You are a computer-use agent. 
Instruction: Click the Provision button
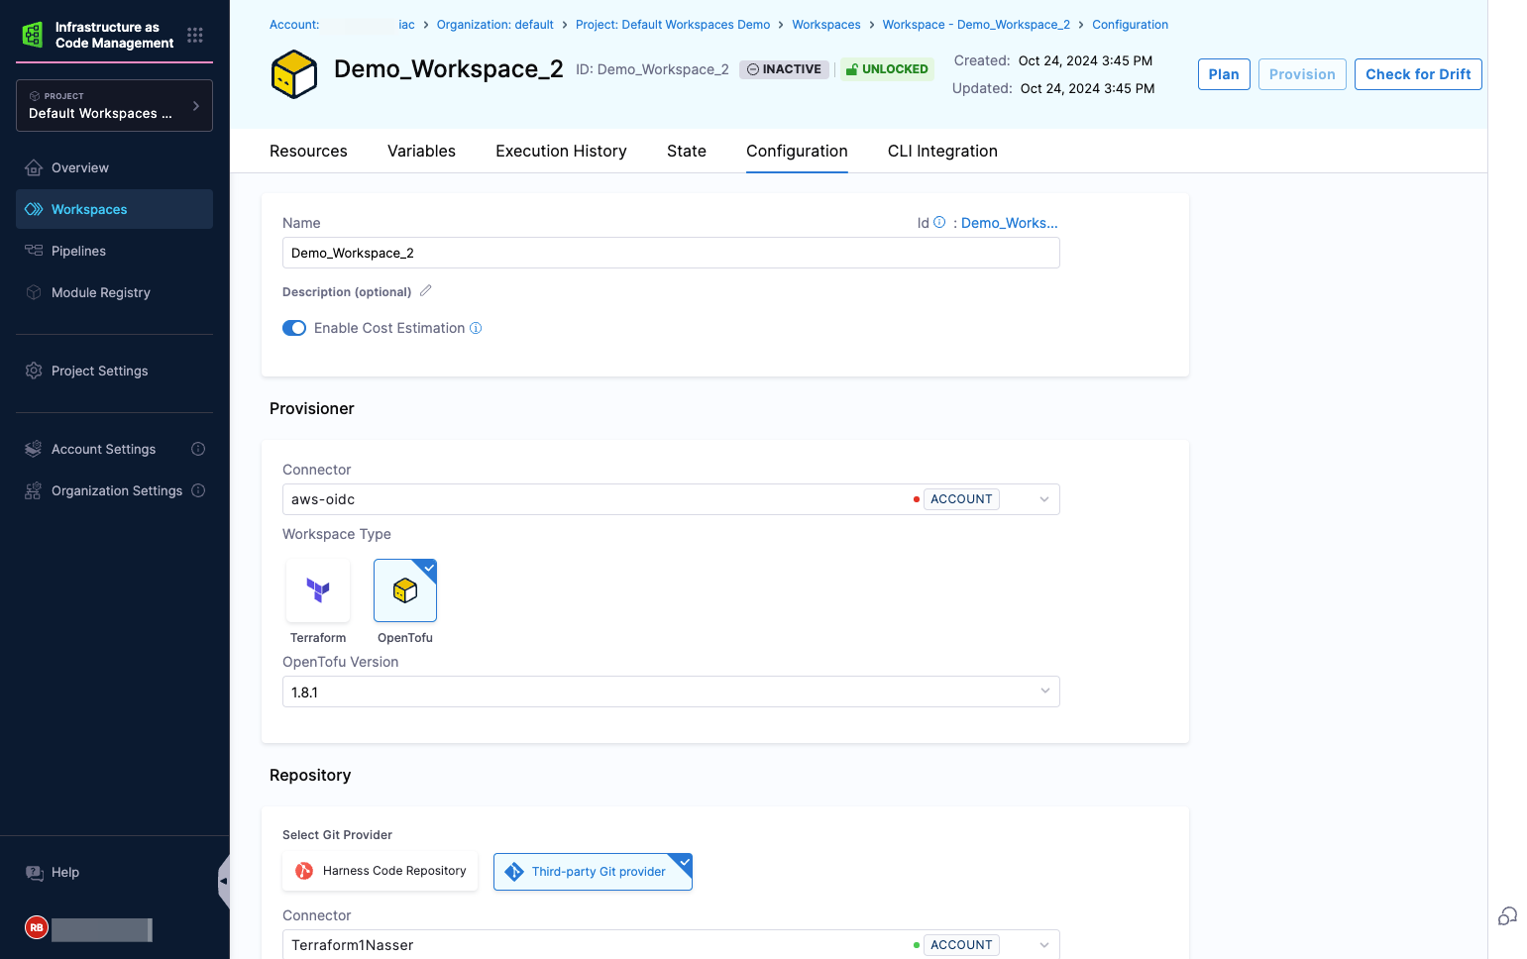(x=1302, y=74)
